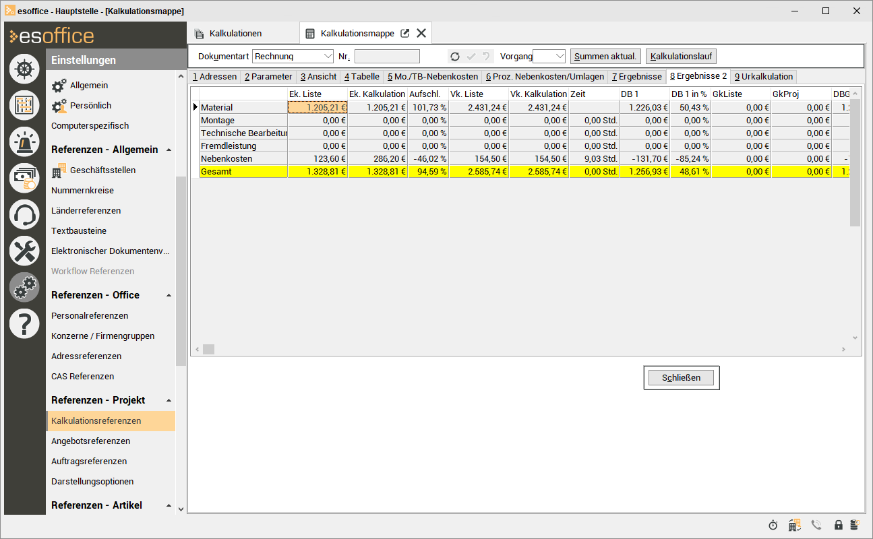Click the Kalkulationen tab document icon

pos(199,34)
